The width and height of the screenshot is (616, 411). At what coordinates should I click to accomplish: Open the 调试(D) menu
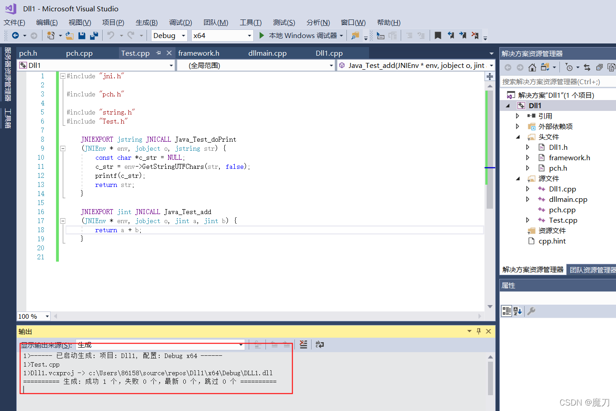180,22
